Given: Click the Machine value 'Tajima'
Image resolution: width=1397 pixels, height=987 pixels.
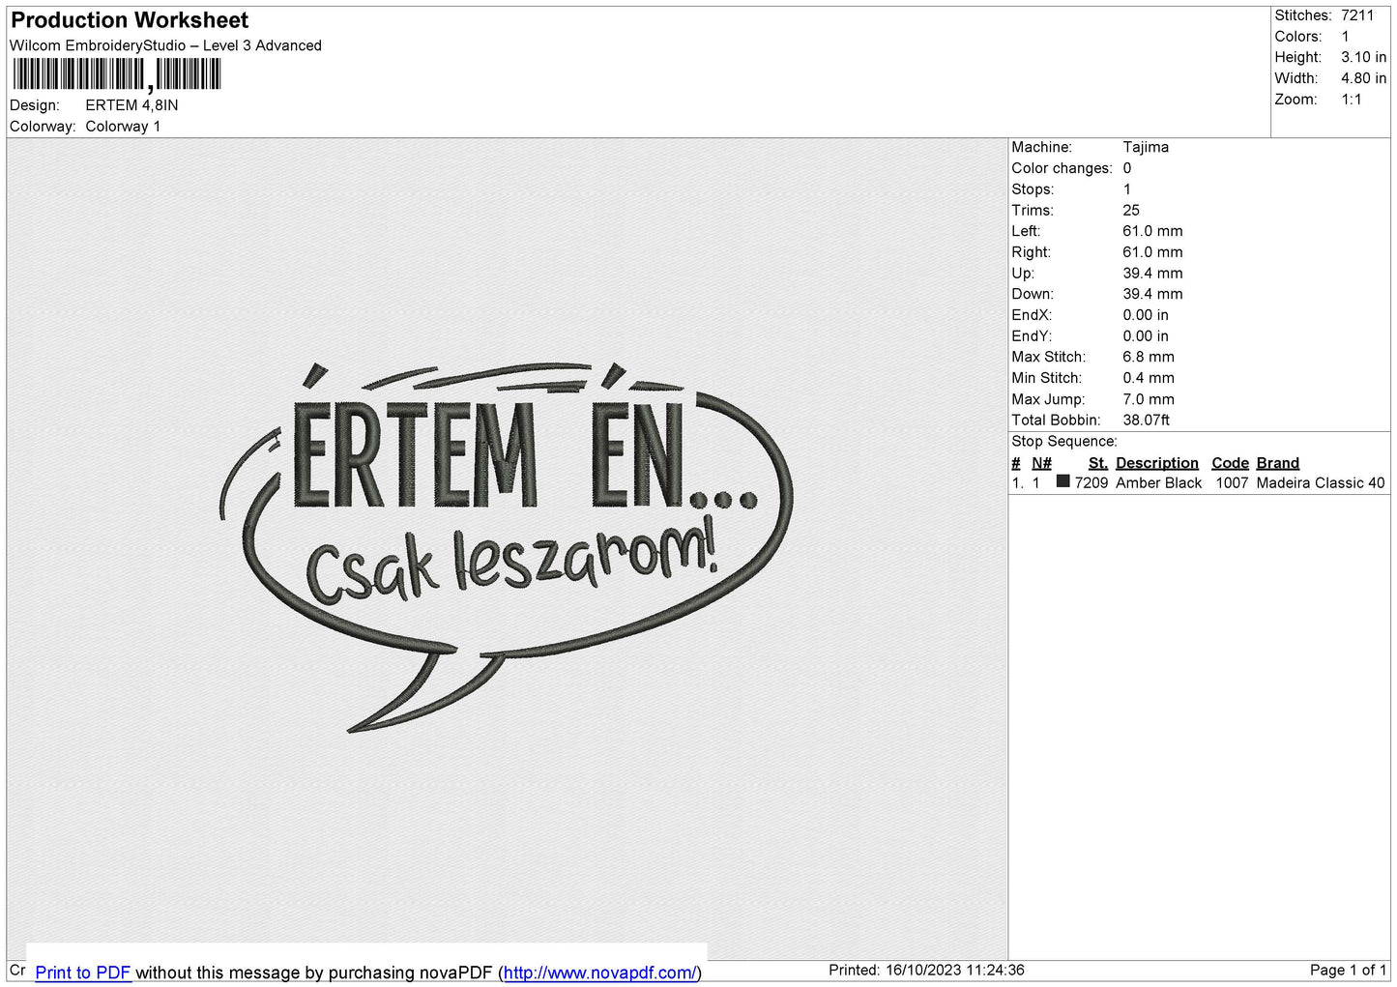Looking at the screenshot, I should [1146, 147].
